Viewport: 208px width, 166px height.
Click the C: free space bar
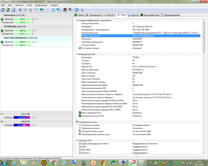(22, 118)
